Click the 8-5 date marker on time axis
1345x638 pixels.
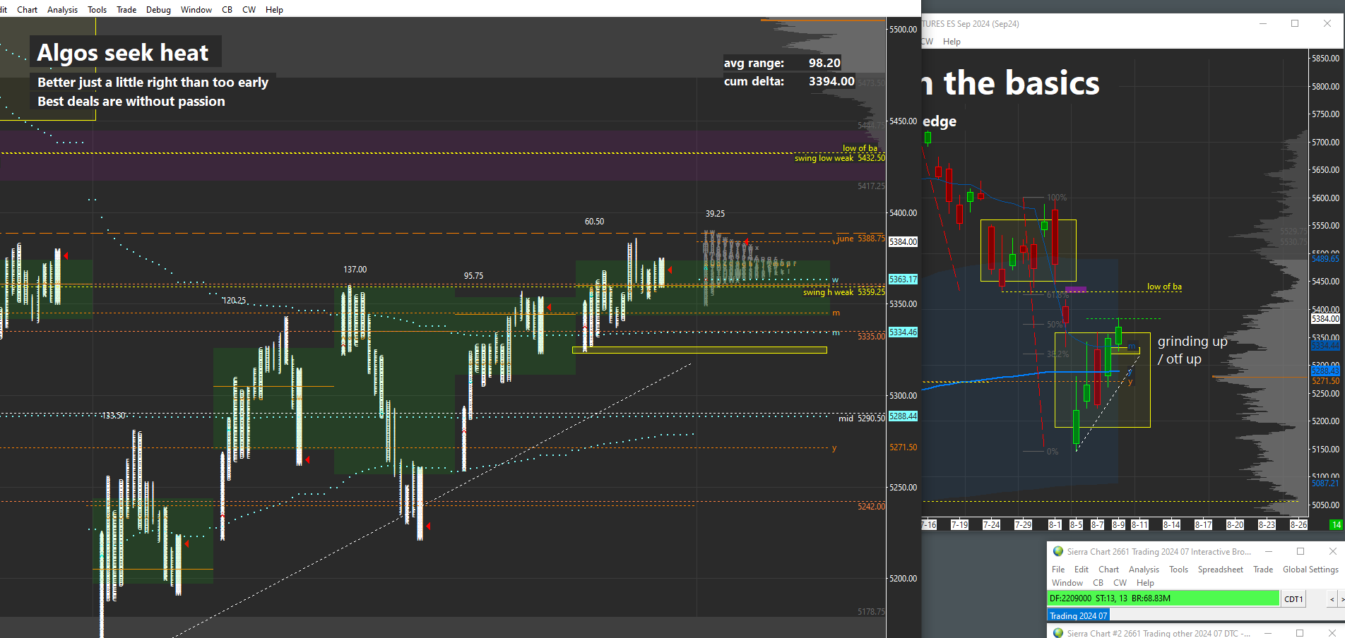1076,525
